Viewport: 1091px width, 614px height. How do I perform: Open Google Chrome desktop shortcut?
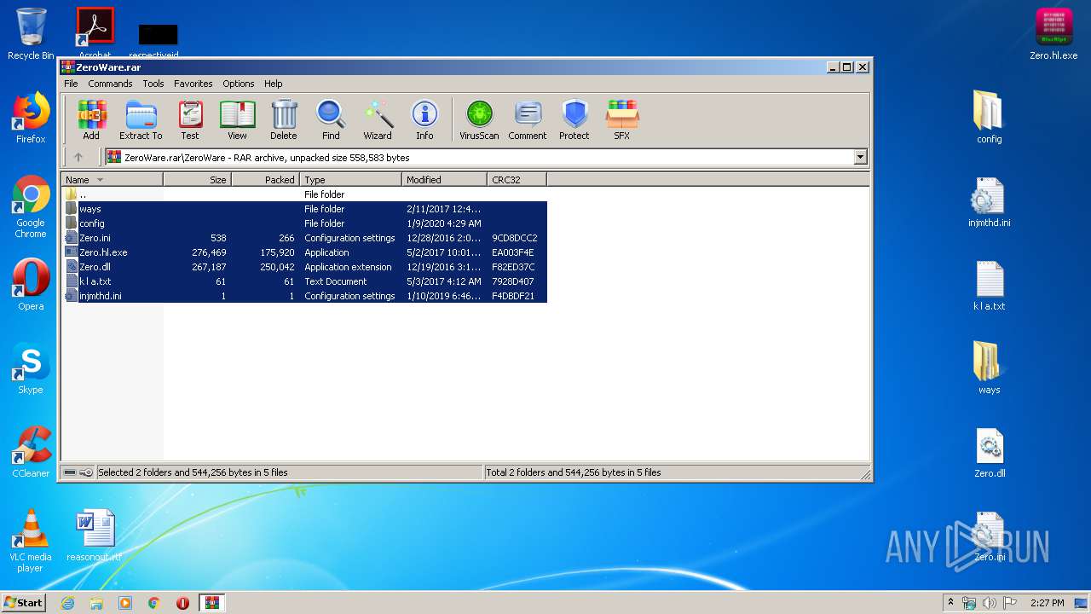(x=31, y=206)
